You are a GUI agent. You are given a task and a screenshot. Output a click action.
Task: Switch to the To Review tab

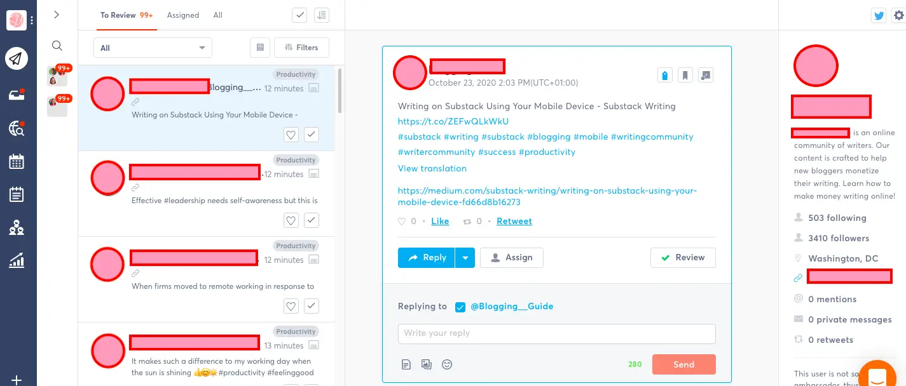click(x=127, y=15)
